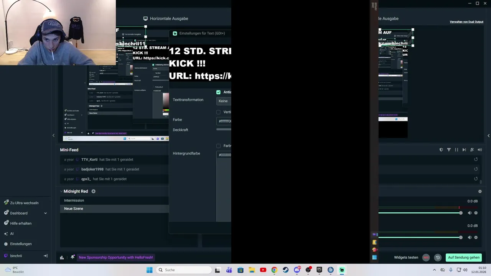Start recording with the REC button
Viewport: 491px width, 276px height.
point(426,258)
